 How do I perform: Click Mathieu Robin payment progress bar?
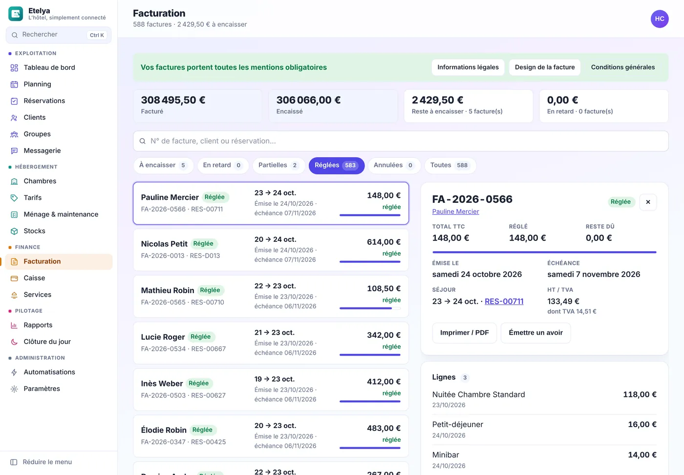(370, 308)
